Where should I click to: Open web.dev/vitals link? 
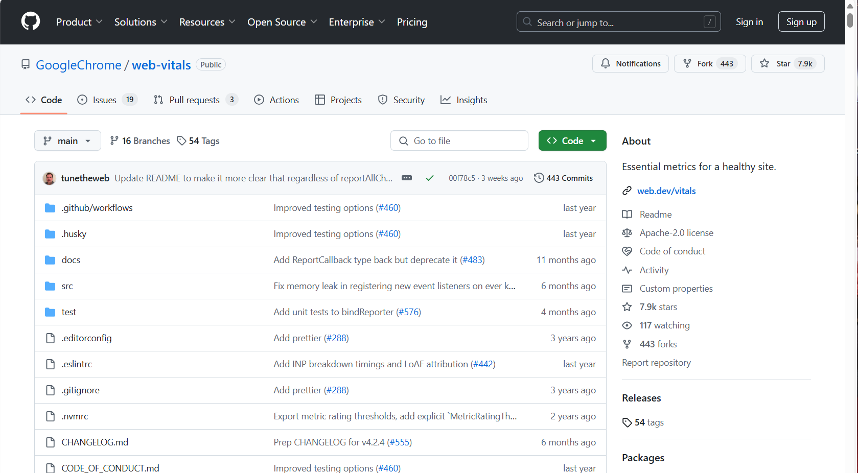pyautogui.click(x=666, y=191)
